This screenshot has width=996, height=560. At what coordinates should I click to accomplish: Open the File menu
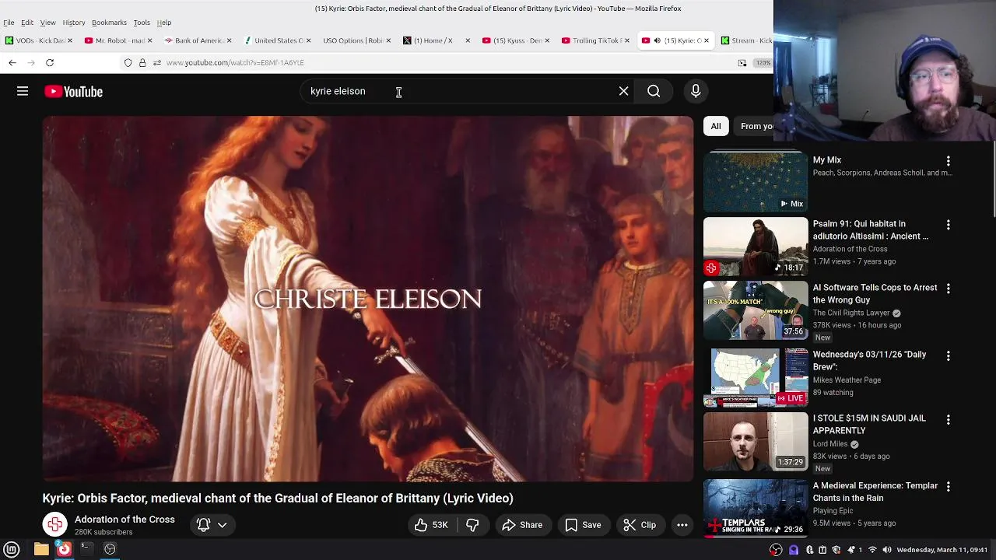tap(9, 23)
